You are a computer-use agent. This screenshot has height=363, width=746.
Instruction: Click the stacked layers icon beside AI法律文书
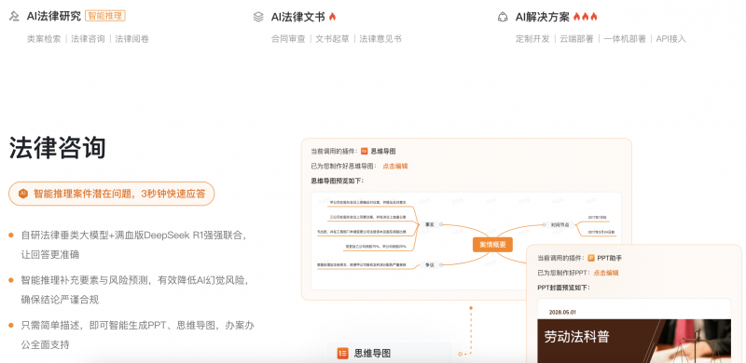258,17
